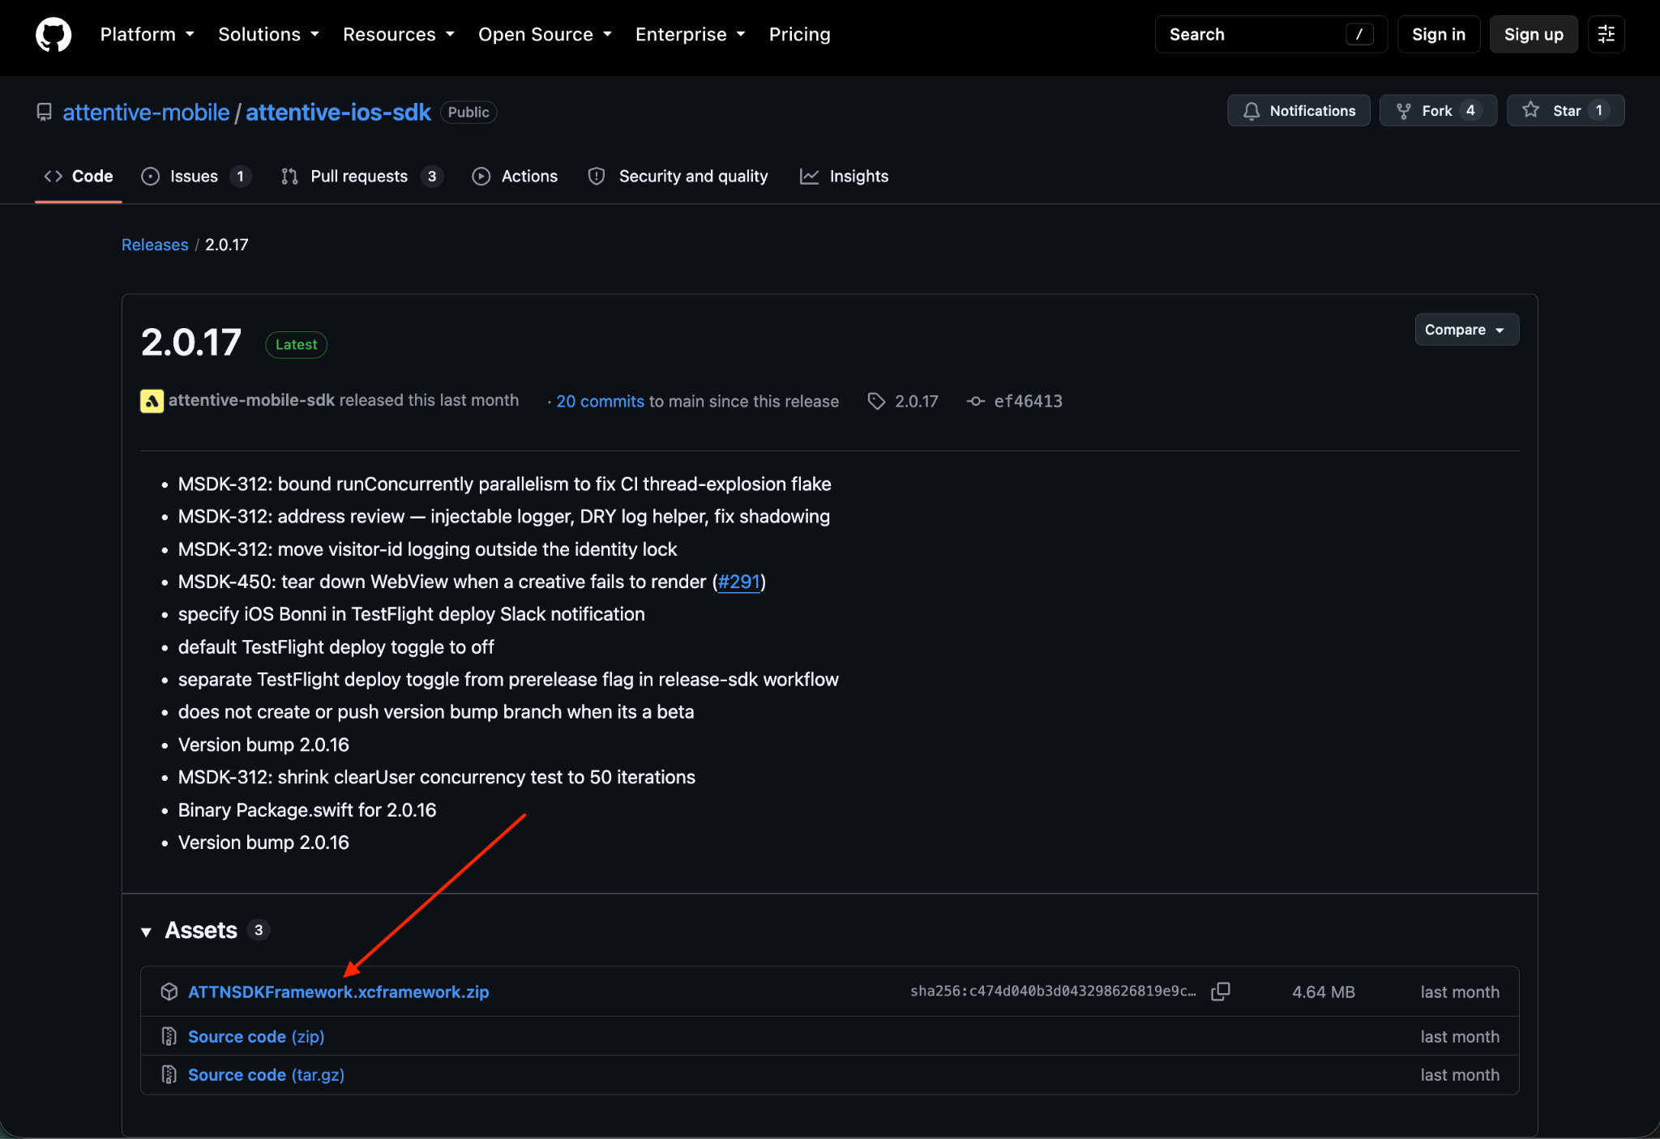Screen dimensions: 1660x1139
Task: Click the commit icon beside ef46413
Action: [x=975, y=401]
